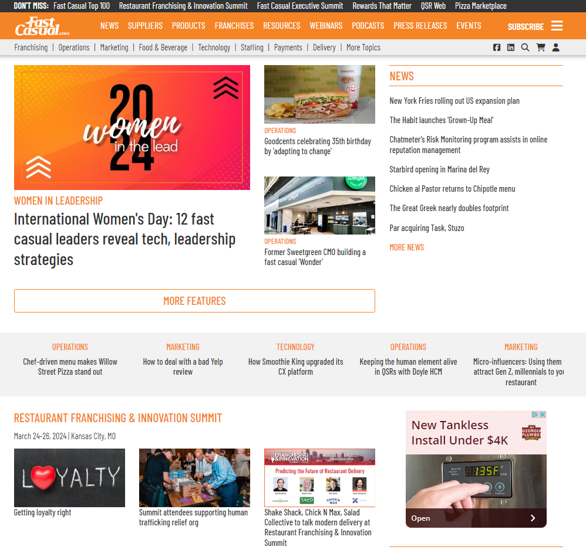
Task: Close the tankless ad with X icon
Action: 543,414
